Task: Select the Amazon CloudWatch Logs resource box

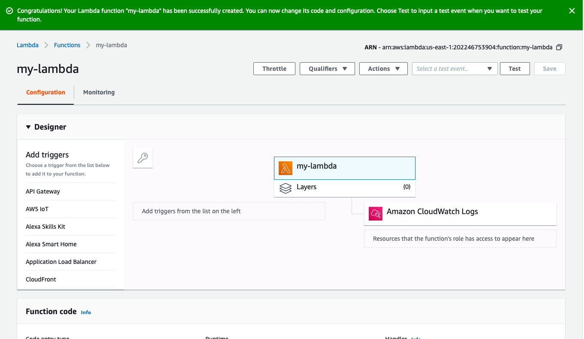Action: 460,213
